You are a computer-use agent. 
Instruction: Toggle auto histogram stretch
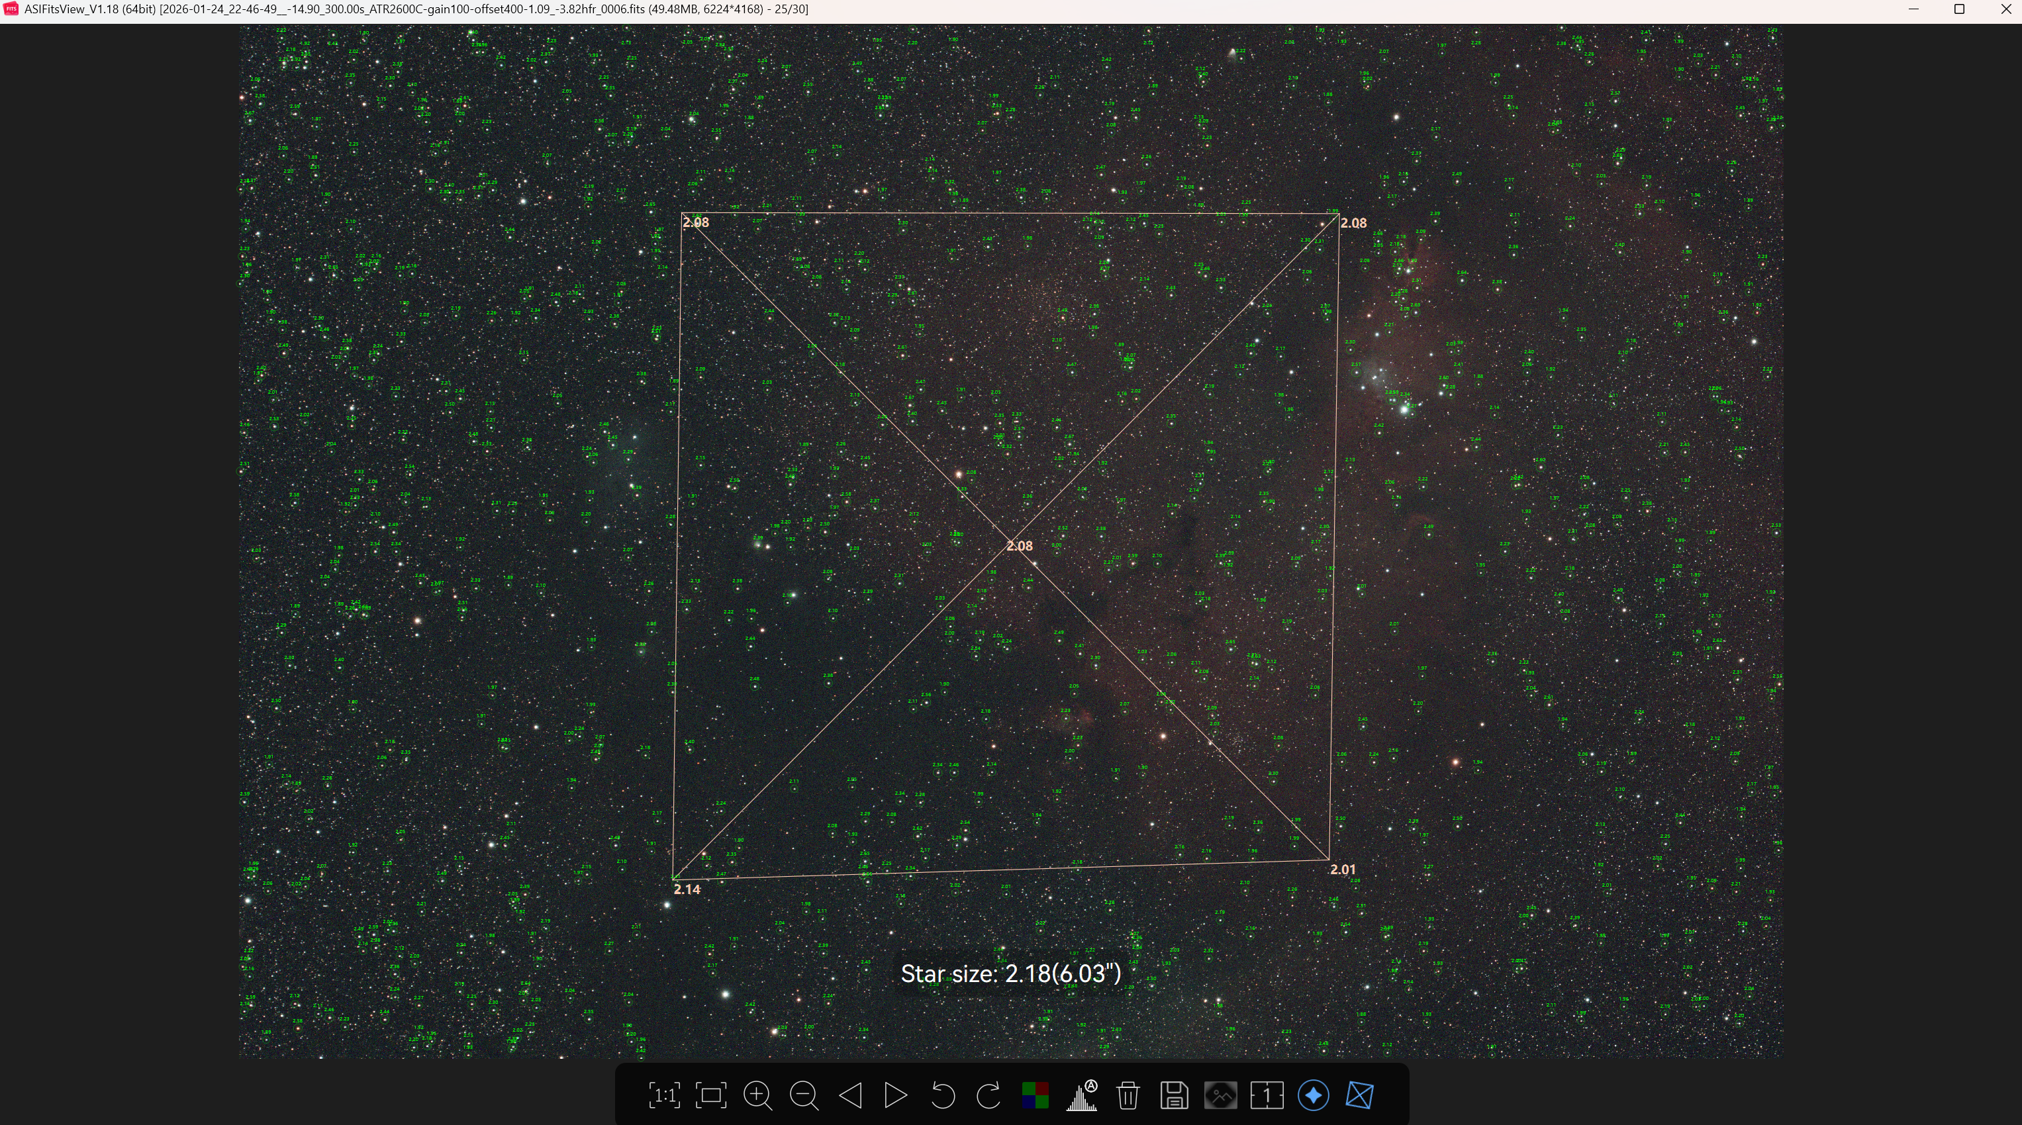point(1082,1095)
